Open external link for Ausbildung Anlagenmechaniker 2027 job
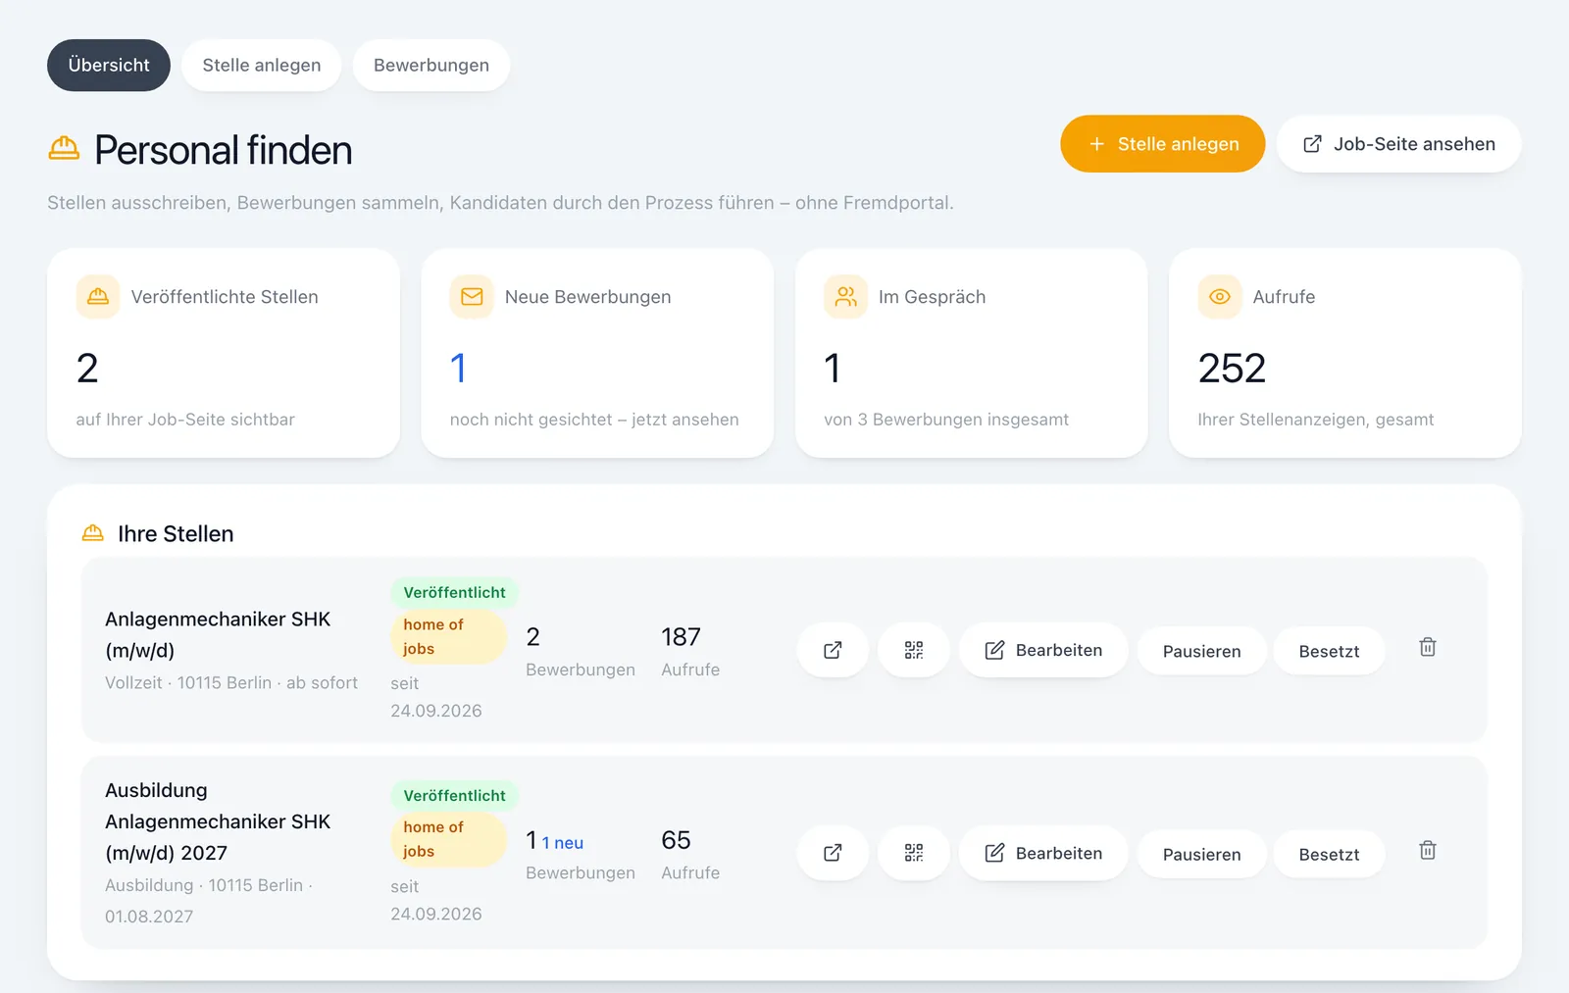Screen dimensions: 1569x993 click(833, 853)
